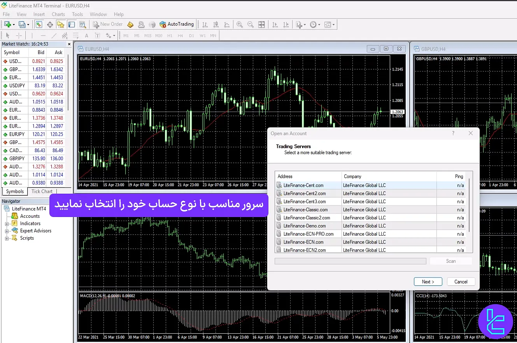This screenshot has height=343, width=517.
Task: Enable AutoTrading
Action: (177, 24)
